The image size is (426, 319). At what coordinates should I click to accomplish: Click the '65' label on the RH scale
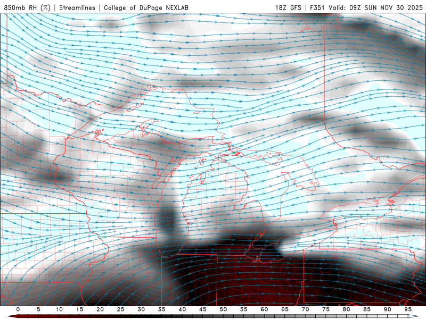click(285, 309)
